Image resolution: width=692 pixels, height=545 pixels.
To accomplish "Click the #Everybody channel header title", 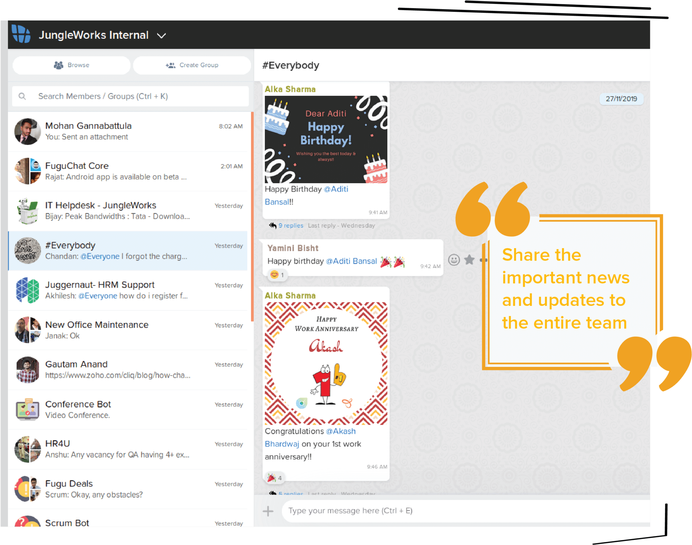I will coord(290,65).
